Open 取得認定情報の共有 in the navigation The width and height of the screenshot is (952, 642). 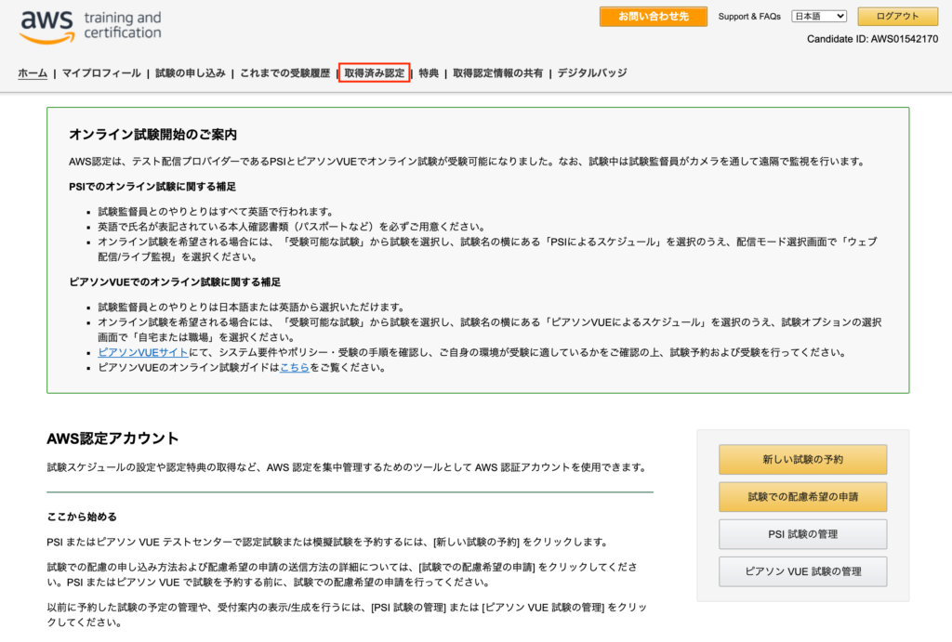coord(498,73)
